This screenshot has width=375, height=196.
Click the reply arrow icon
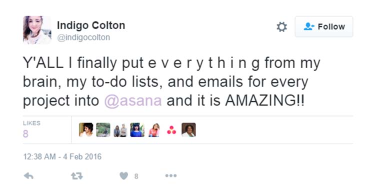29,176
